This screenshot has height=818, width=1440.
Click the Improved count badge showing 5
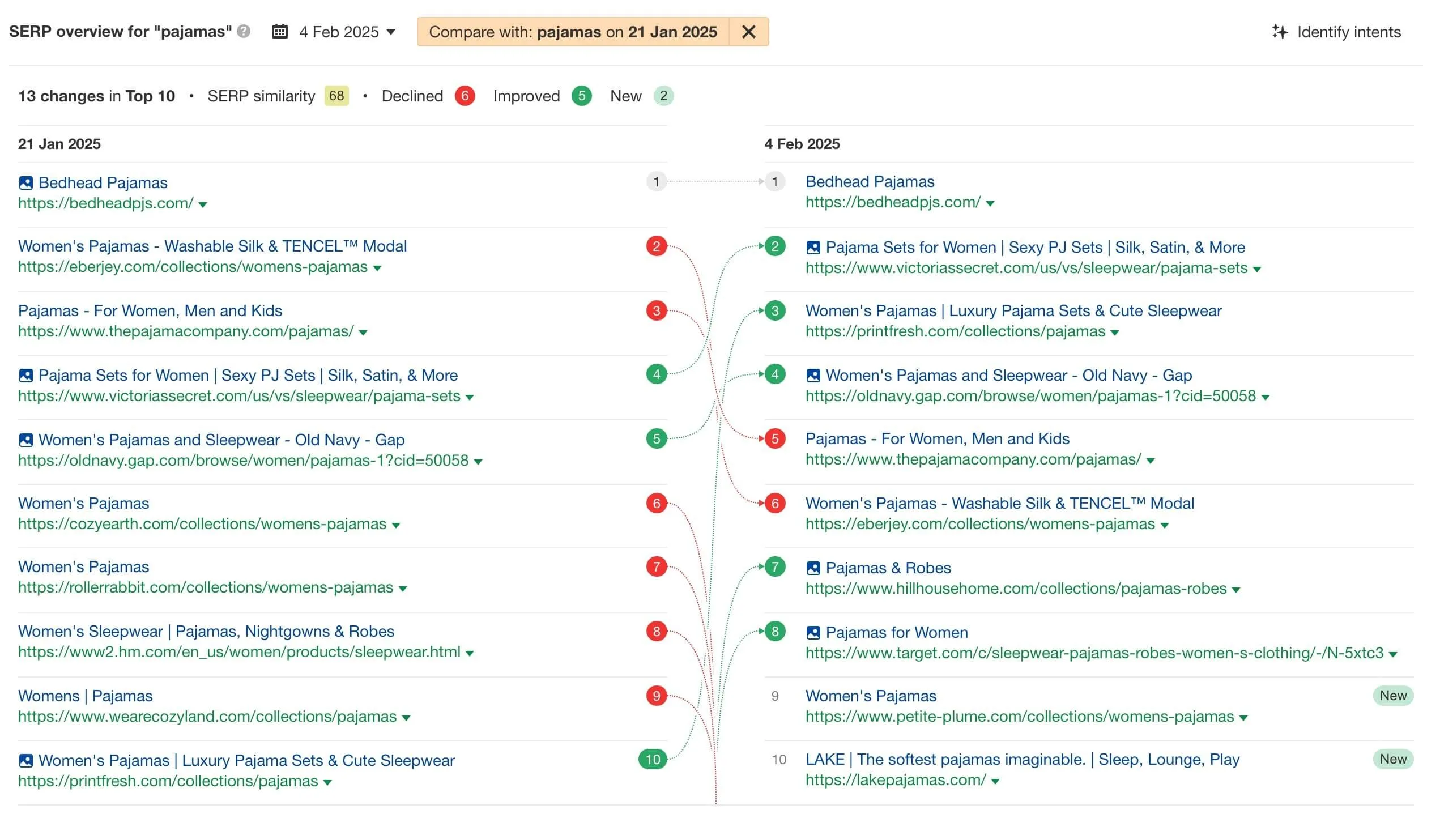tap(581, 96)
